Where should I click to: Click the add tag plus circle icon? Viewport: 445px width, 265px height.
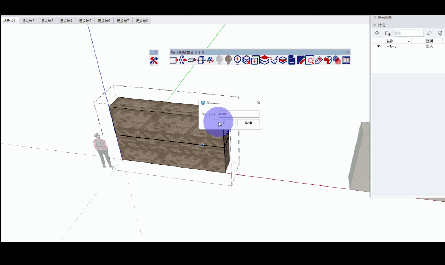[x=377, y=33]
